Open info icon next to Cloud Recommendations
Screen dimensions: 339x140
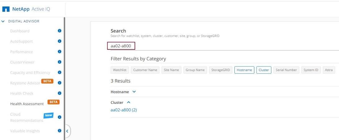60,117
